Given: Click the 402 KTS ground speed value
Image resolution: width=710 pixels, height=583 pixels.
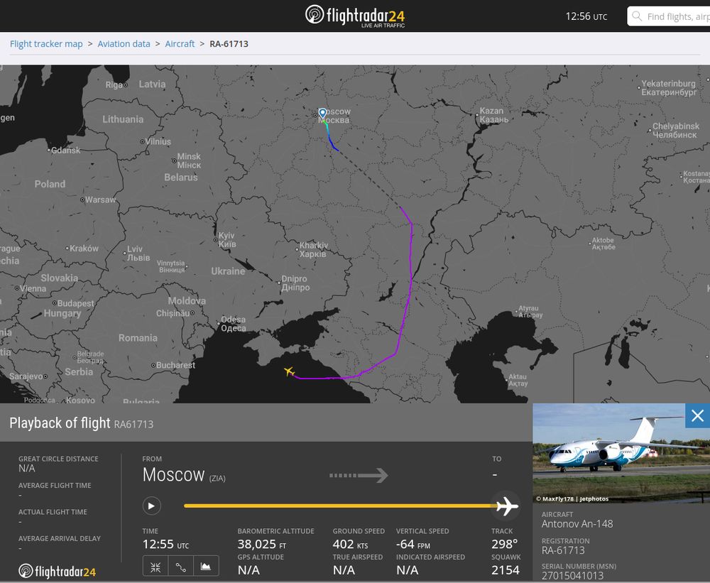Looking at the screenshot, I should pos(351,544).
